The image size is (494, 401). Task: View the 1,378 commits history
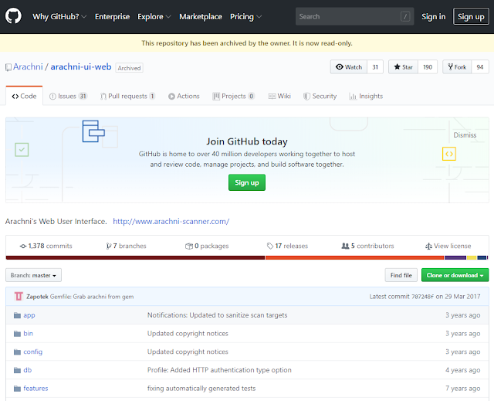coord(46,246)
